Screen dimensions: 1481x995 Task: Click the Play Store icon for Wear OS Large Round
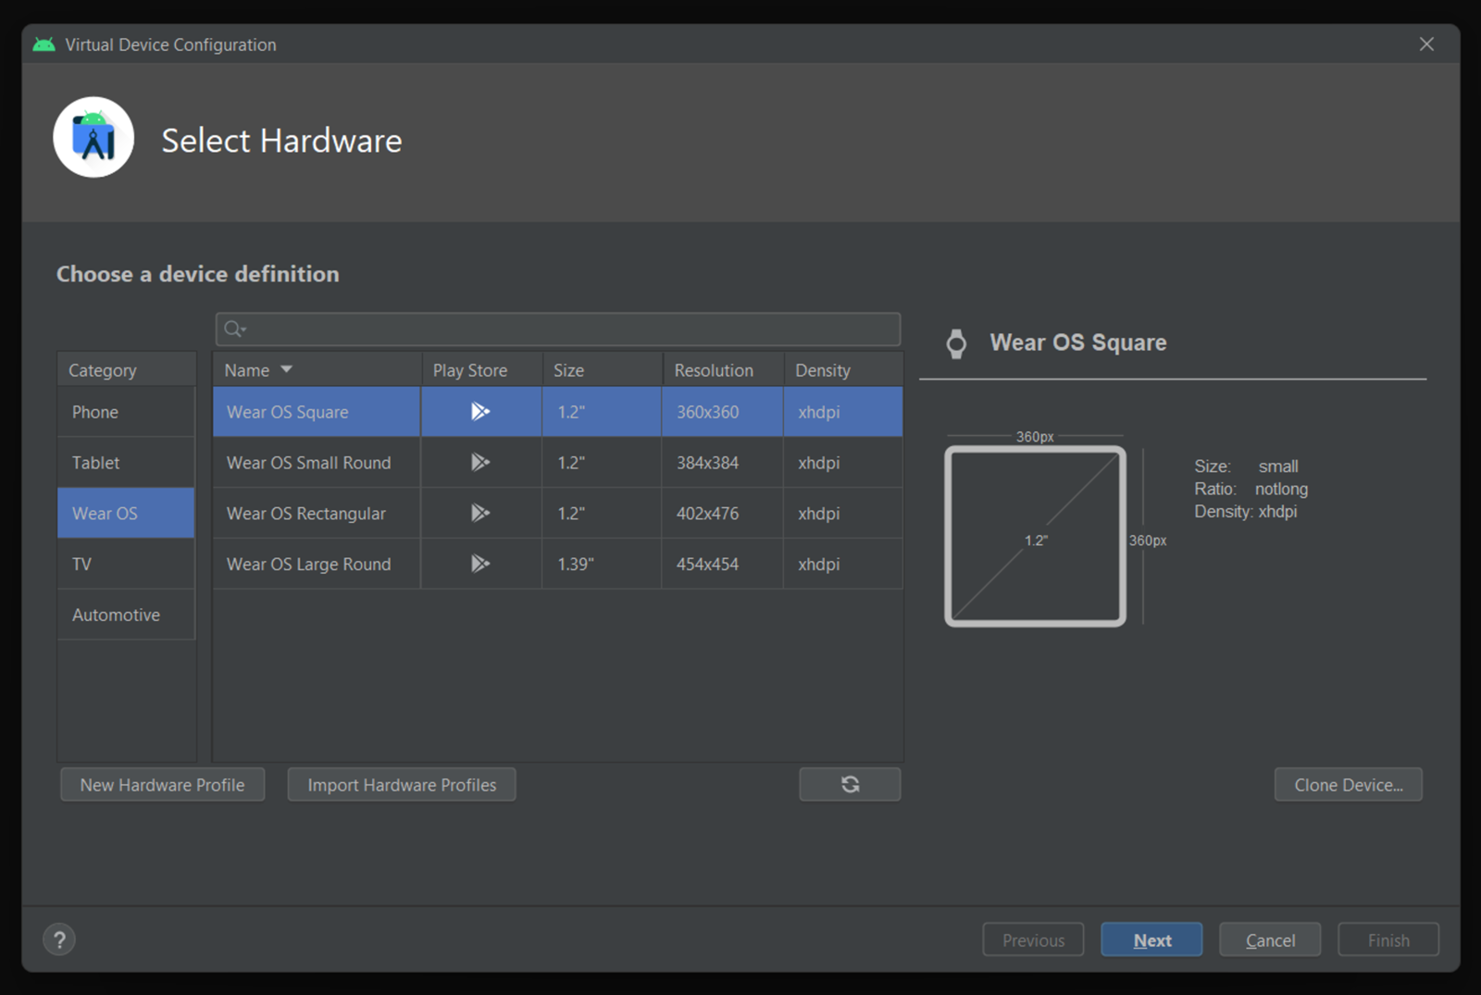[480, 564]
